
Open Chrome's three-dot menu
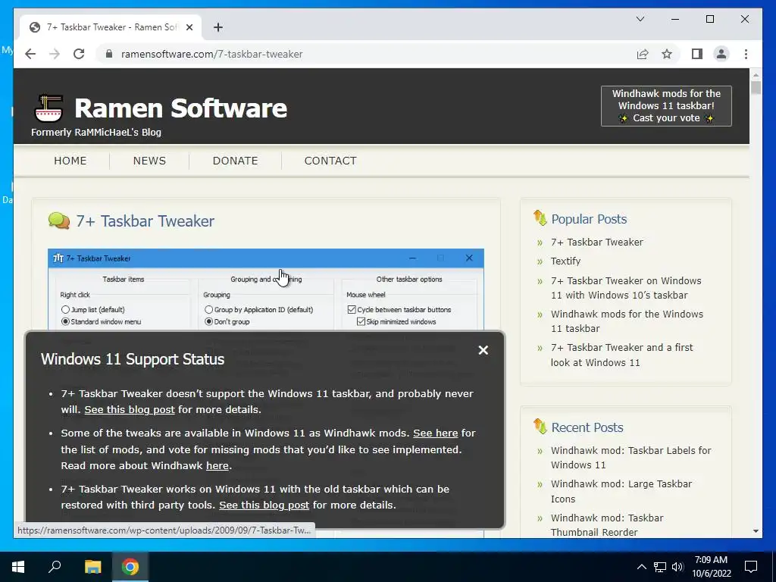point(746,54)
